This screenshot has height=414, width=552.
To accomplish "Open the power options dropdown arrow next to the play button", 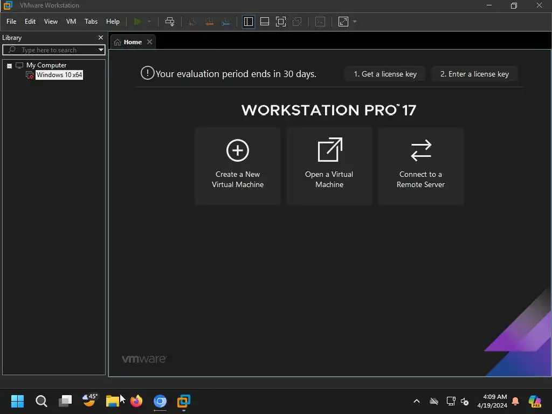I will (149, 22).
